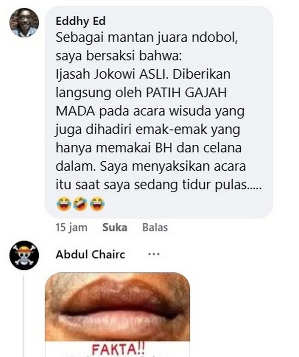Click the first laughing-tears emoji
Image resolution: width=299 pixels, height=357 pixels.
point(64,204)
